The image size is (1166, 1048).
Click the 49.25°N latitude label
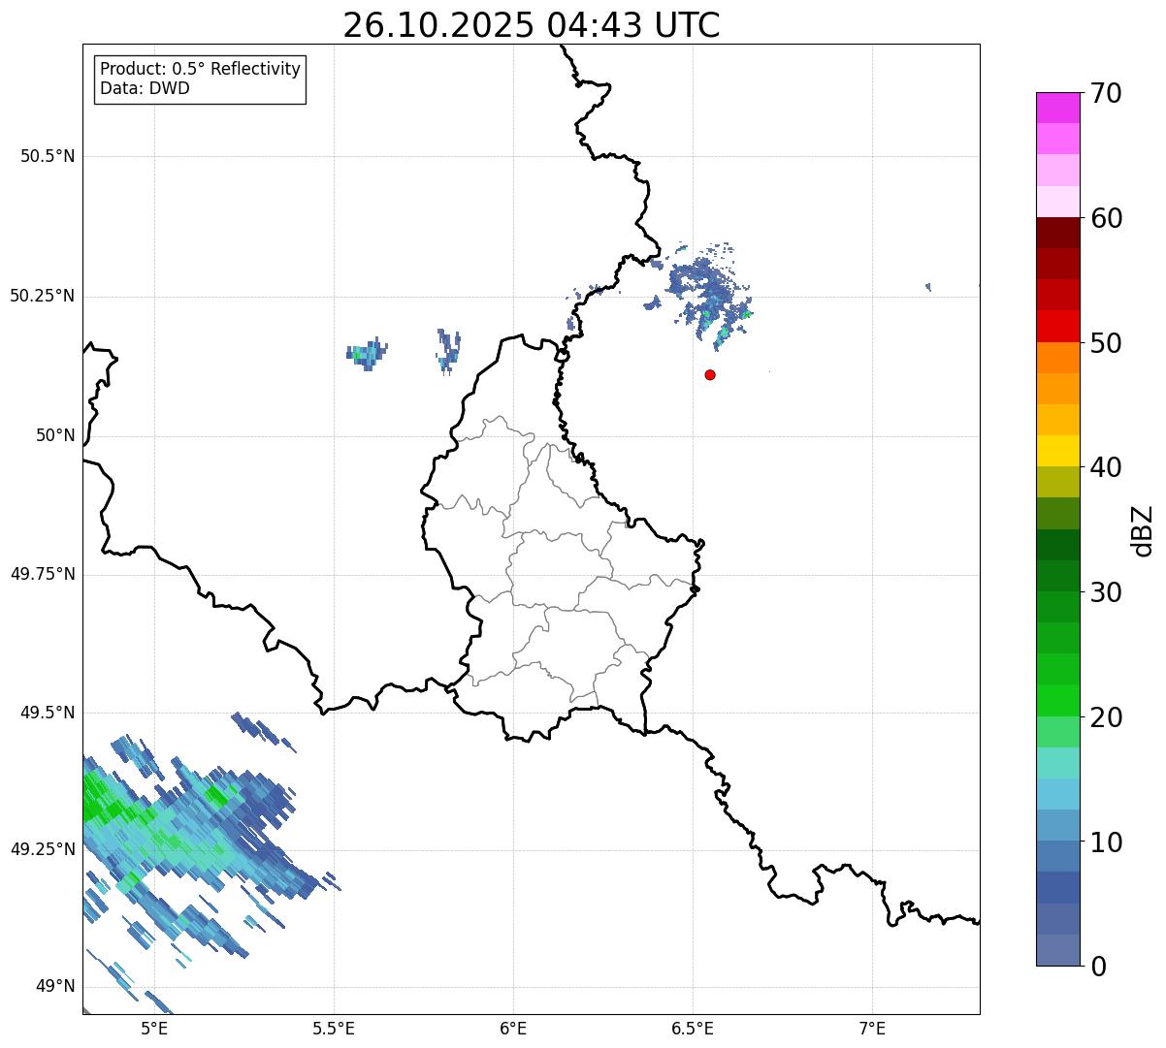pyautogui.click(x=43, y=849)
